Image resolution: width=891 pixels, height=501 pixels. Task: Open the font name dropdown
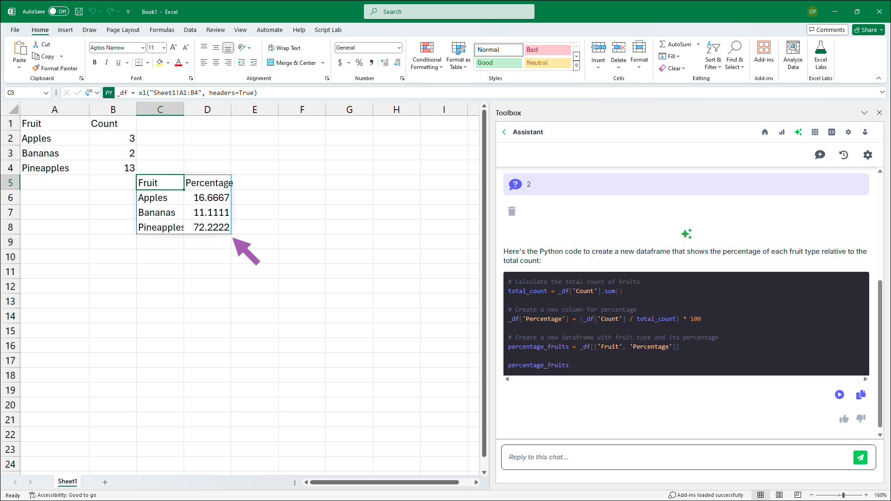pyautogui.click(x=142, y=48)
